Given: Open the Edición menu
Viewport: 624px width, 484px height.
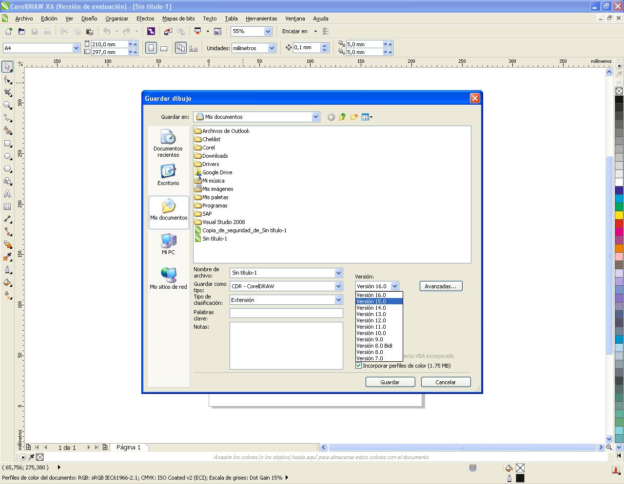Looking at the screenshot, I should (x=49, y=19).
